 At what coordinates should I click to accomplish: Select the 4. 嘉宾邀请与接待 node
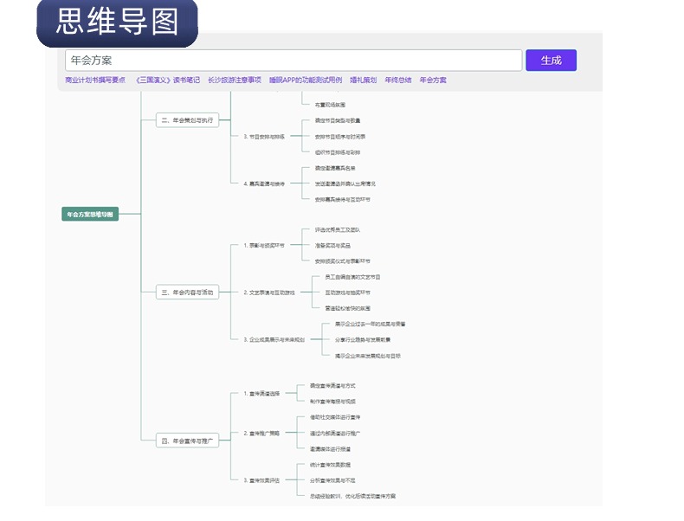[x=264, y=183]
